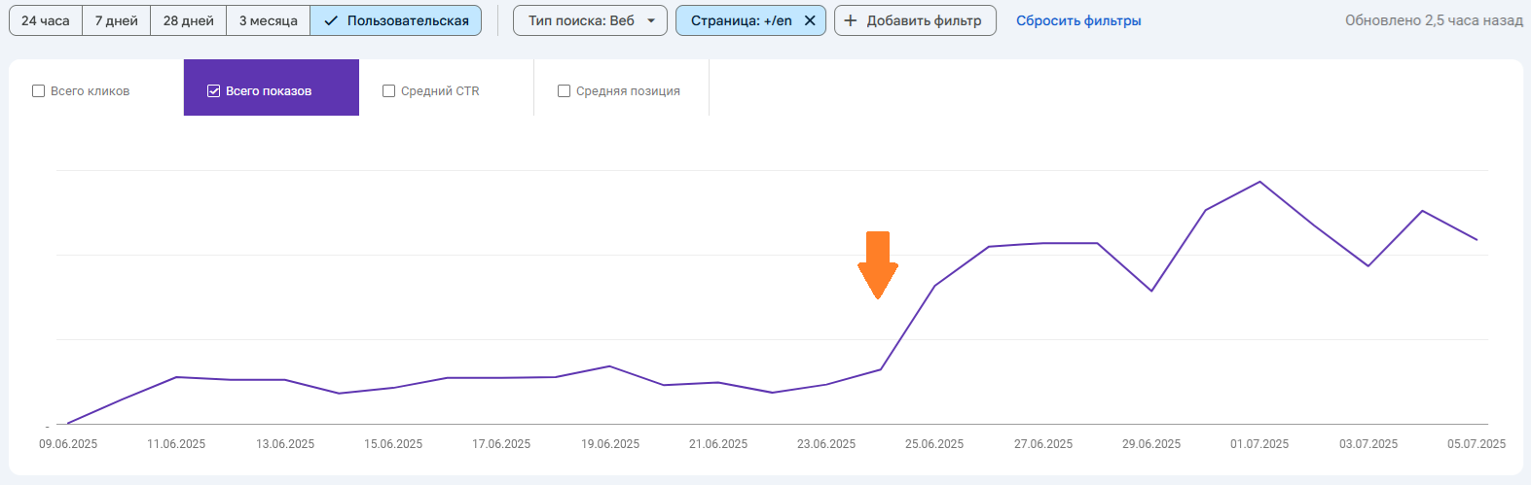Viewport: 1531px width, 485px height.
Task: Toggle the Всего кликов checkbox
Action: (39, 91)
